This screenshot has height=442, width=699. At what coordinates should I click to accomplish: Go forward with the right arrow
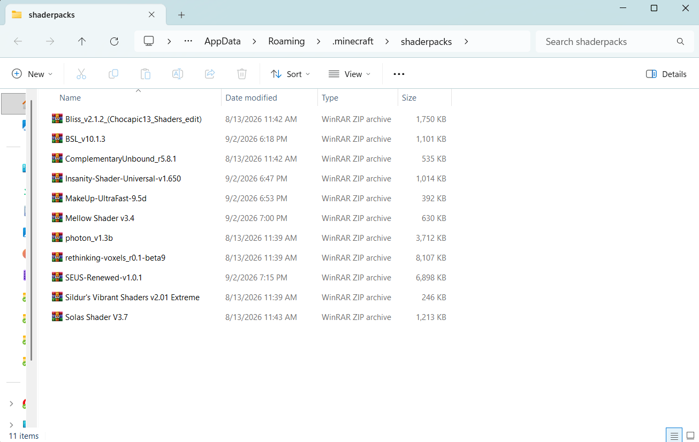[x=50, y=41]
